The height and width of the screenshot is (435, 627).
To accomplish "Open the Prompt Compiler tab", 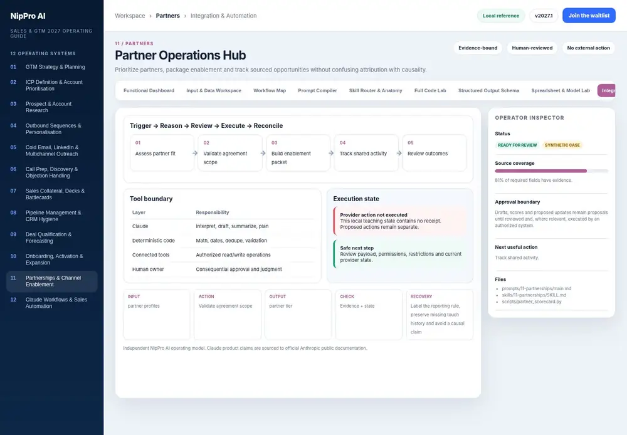I will pyautogui.click(x=317, y=90).
